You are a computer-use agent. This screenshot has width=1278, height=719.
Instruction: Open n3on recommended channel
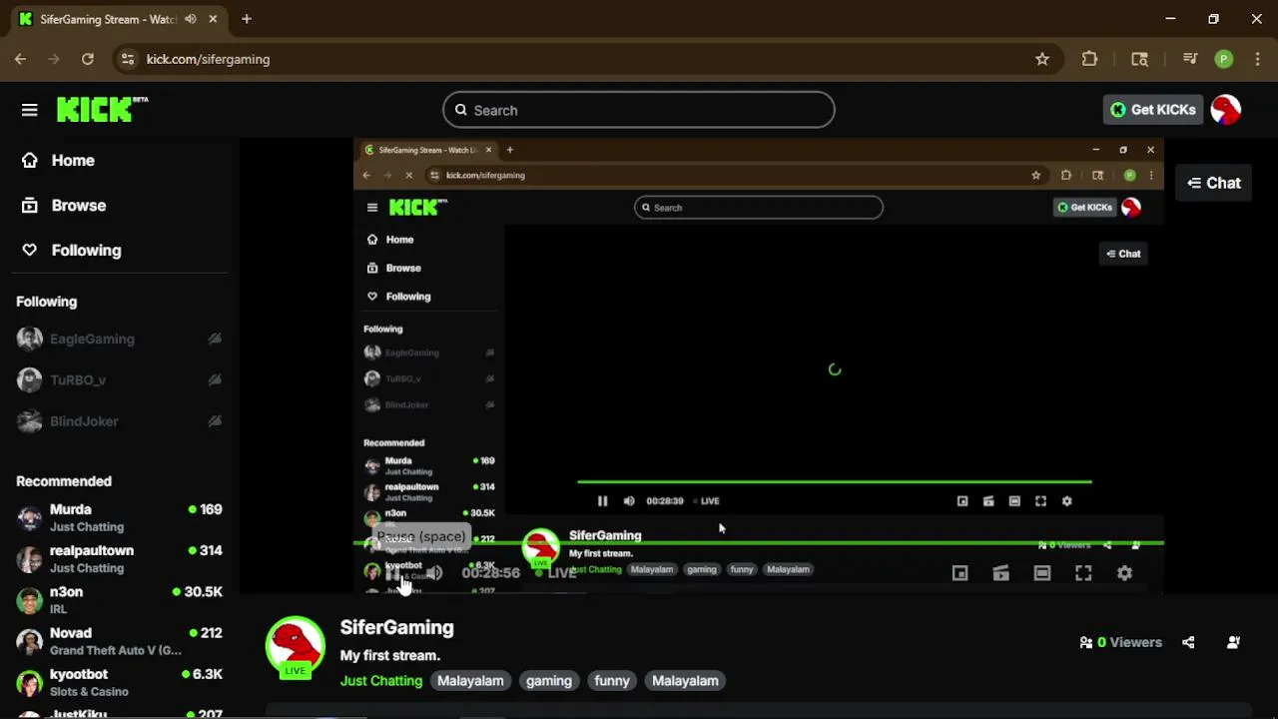(120, 599)
